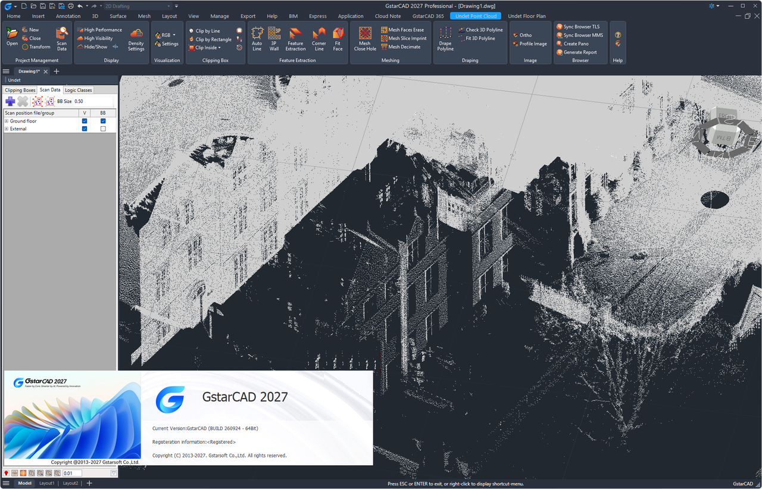The height and width of the screenshot is (489, 762).
Task: Toggle the V visibility checkbox for External
Action: (x=85, y=128)
